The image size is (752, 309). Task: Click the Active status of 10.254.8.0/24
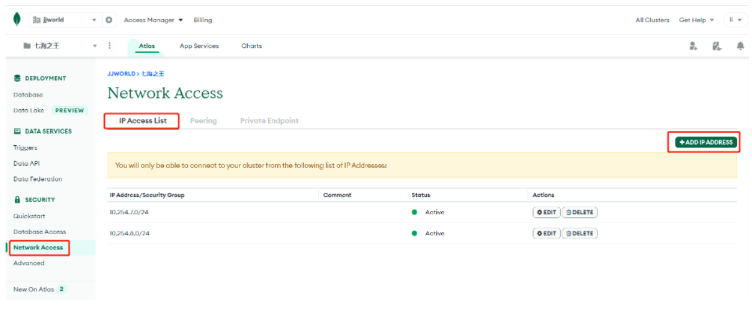point(428,233)
